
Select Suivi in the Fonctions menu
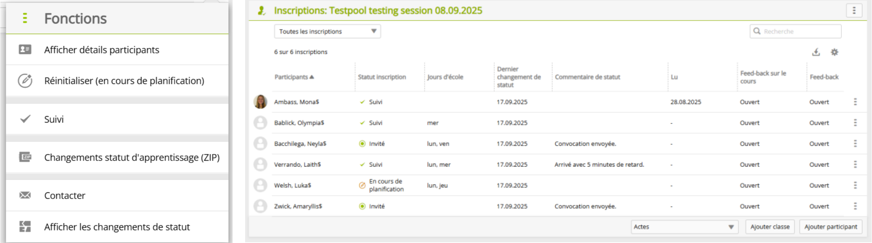pyautogui.click(x=54, y=119)
